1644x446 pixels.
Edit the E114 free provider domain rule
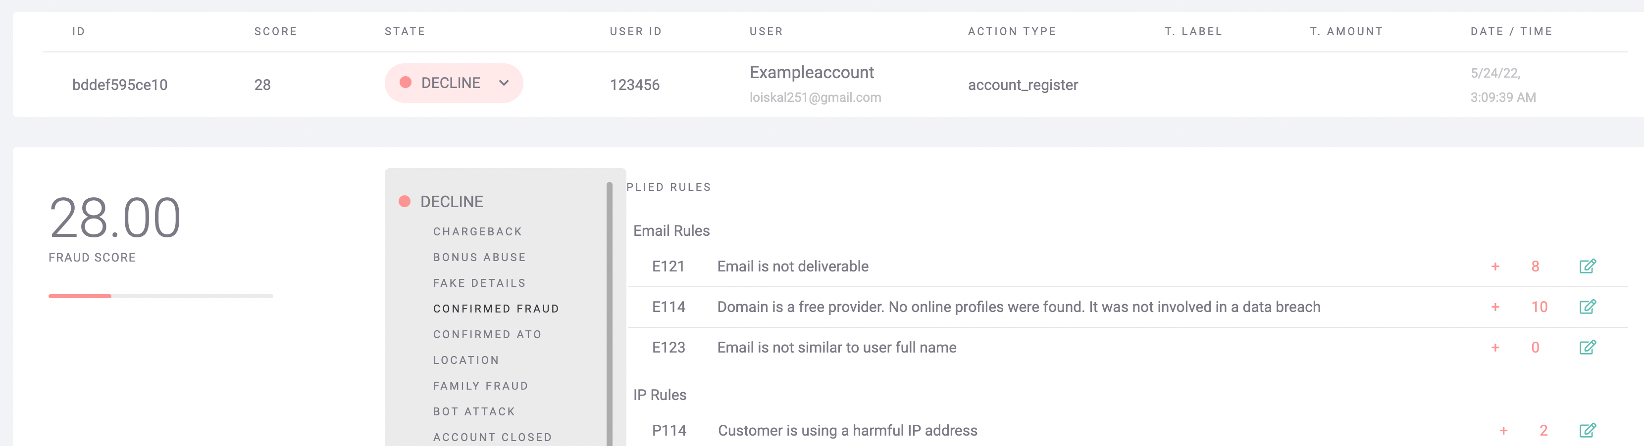[x=1587, y=307]
